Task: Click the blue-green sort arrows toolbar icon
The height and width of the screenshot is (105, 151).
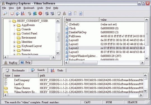Action: point(35,13)
